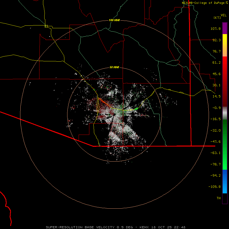The width and height of the screenshot is (229, 229).
Task: Click the purple segment of velocity color bar
Action: click(225, 28)
